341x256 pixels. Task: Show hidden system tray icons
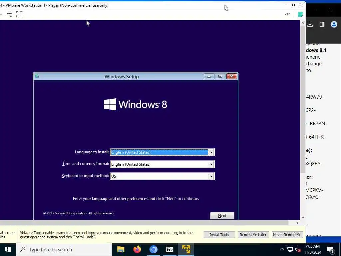point(282,249)
